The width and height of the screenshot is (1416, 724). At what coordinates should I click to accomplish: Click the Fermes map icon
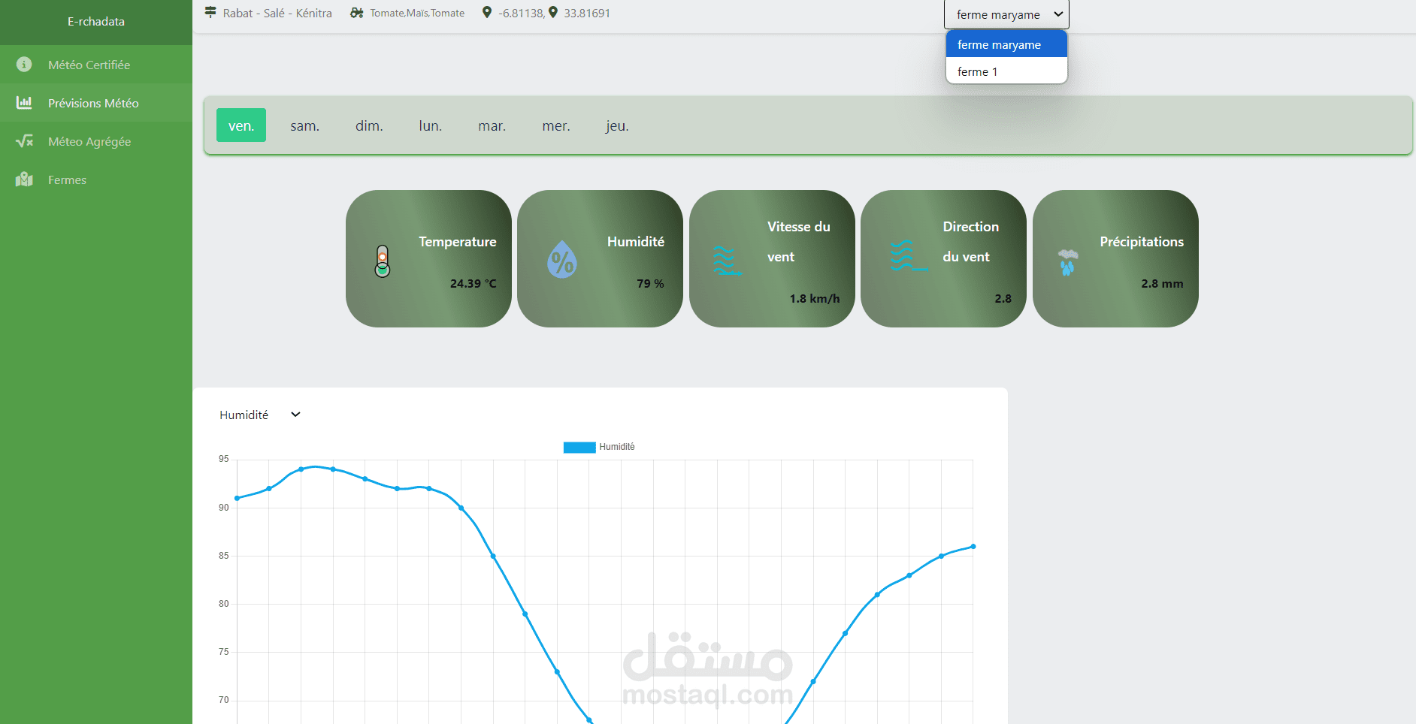pyautogui.click(x=24, y=179)
